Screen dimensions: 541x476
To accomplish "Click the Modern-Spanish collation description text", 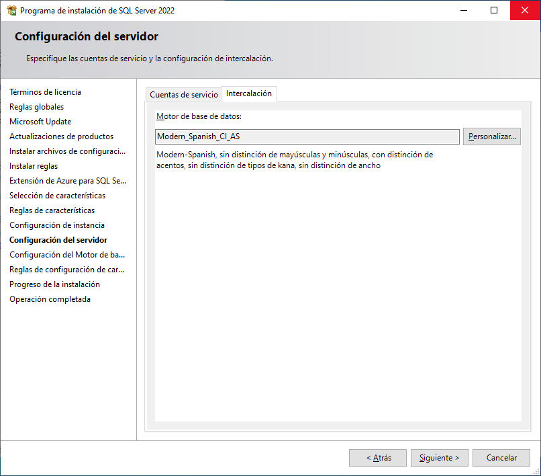I will 295,160.
